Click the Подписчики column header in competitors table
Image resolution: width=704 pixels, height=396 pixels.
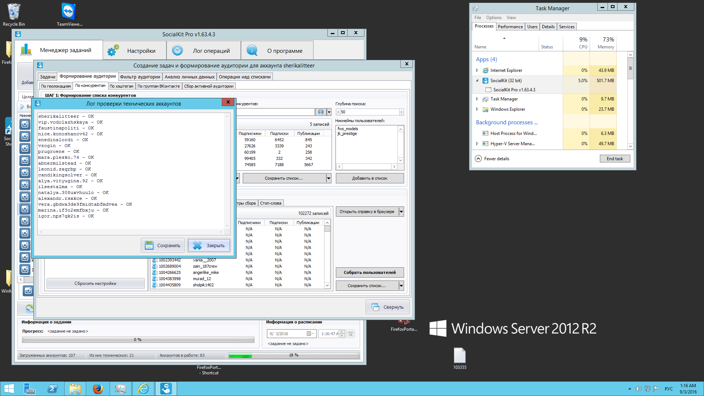point(250,133)
